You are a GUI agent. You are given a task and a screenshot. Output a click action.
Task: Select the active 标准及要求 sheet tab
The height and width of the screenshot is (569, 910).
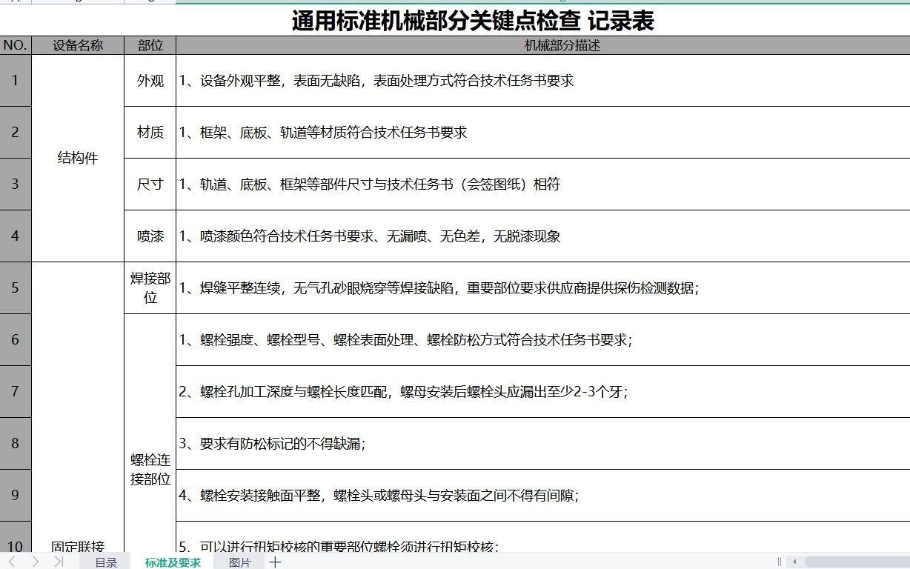tap(172, 562)
